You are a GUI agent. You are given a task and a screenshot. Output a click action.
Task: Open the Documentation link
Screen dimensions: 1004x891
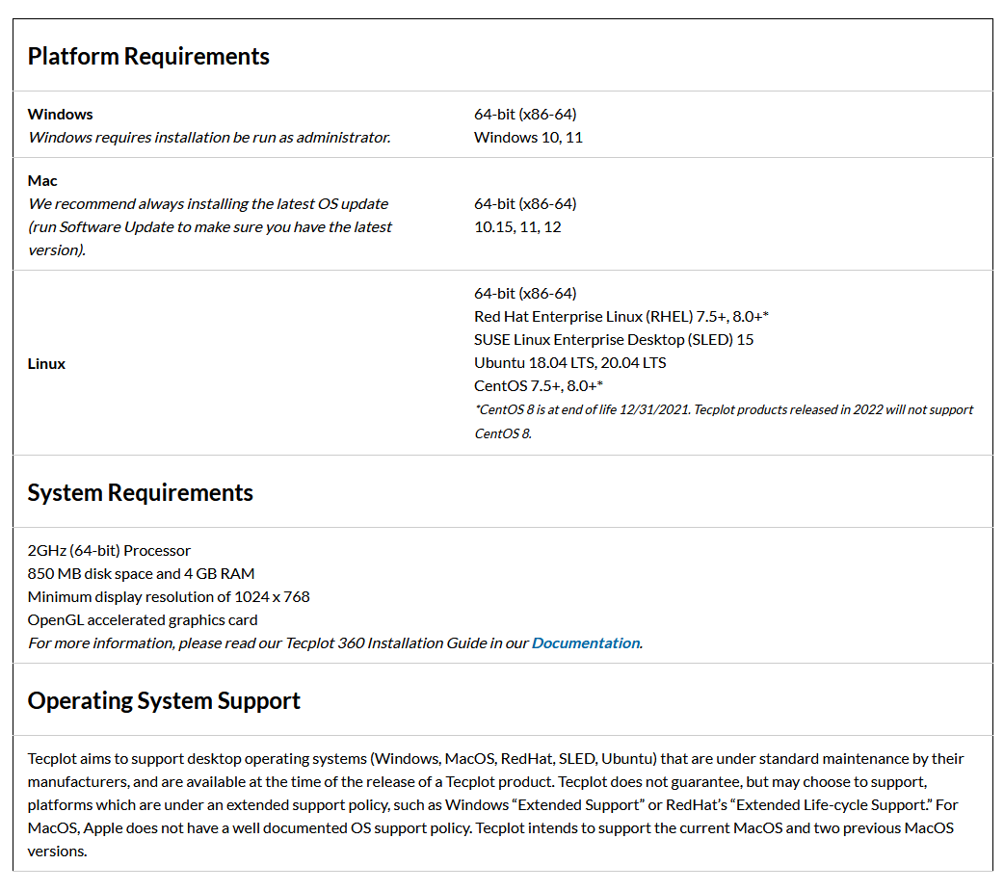point(585,642)
